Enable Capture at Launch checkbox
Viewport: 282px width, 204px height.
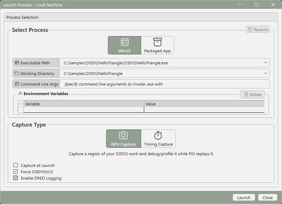pos(16,165)
